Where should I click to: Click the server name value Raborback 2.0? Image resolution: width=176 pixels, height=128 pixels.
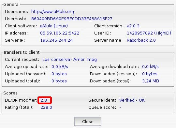point(141,40)
